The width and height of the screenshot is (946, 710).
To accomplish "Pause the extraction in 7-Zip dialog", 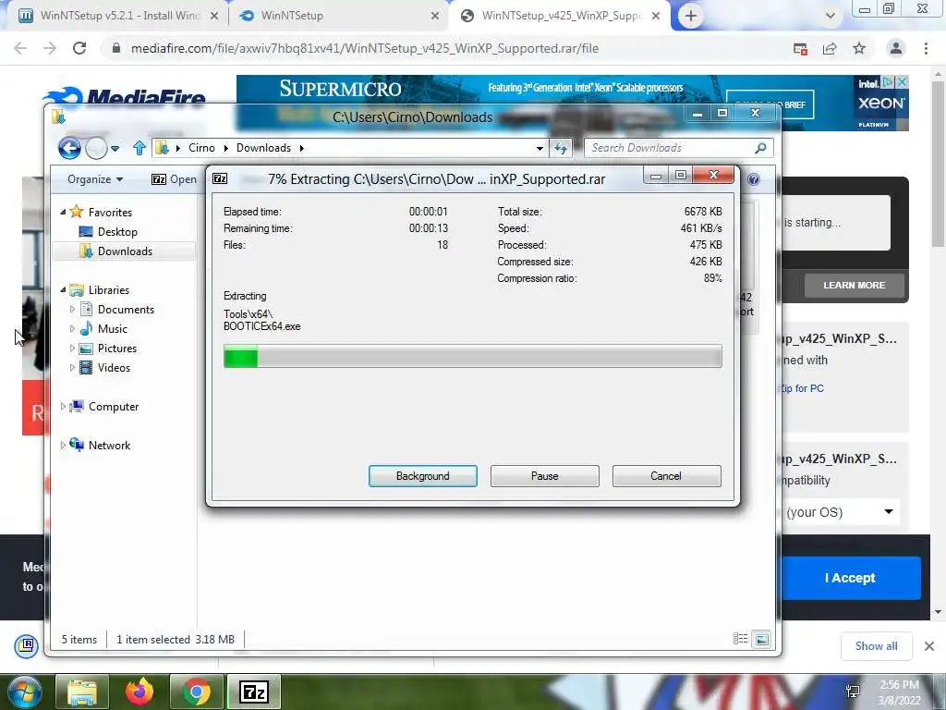I will coord(544,476).
